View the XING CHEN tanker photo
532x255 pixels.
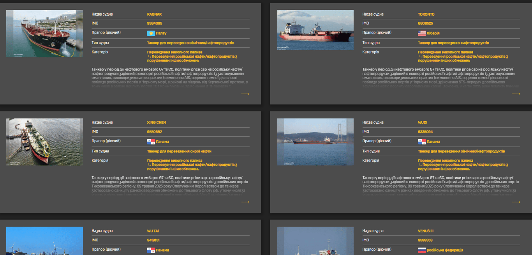tap(44, 142)
